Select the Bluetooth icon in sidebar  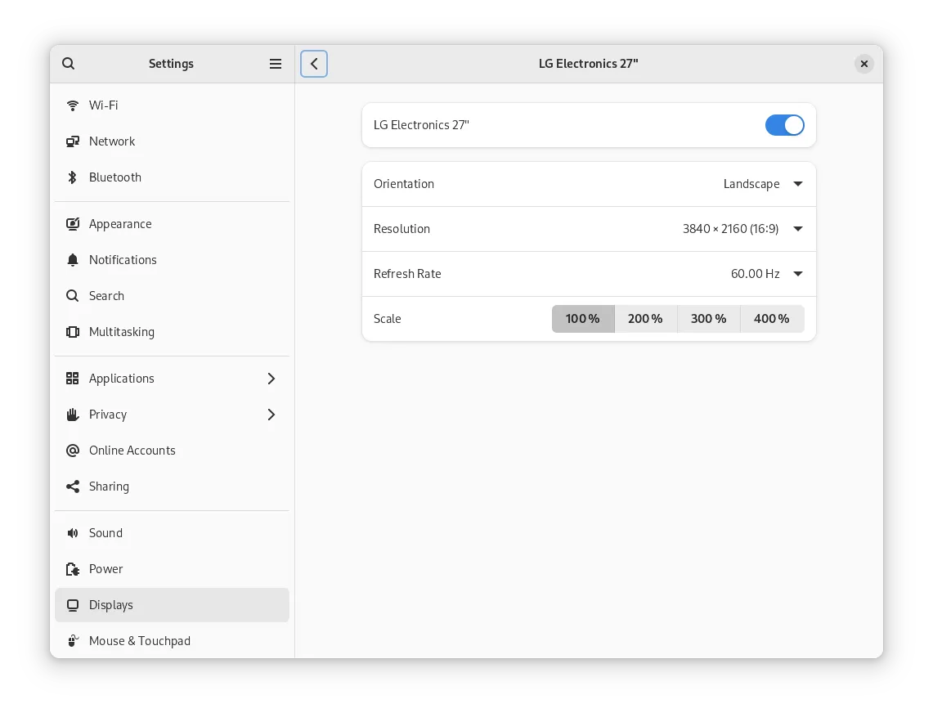point(73,177)
